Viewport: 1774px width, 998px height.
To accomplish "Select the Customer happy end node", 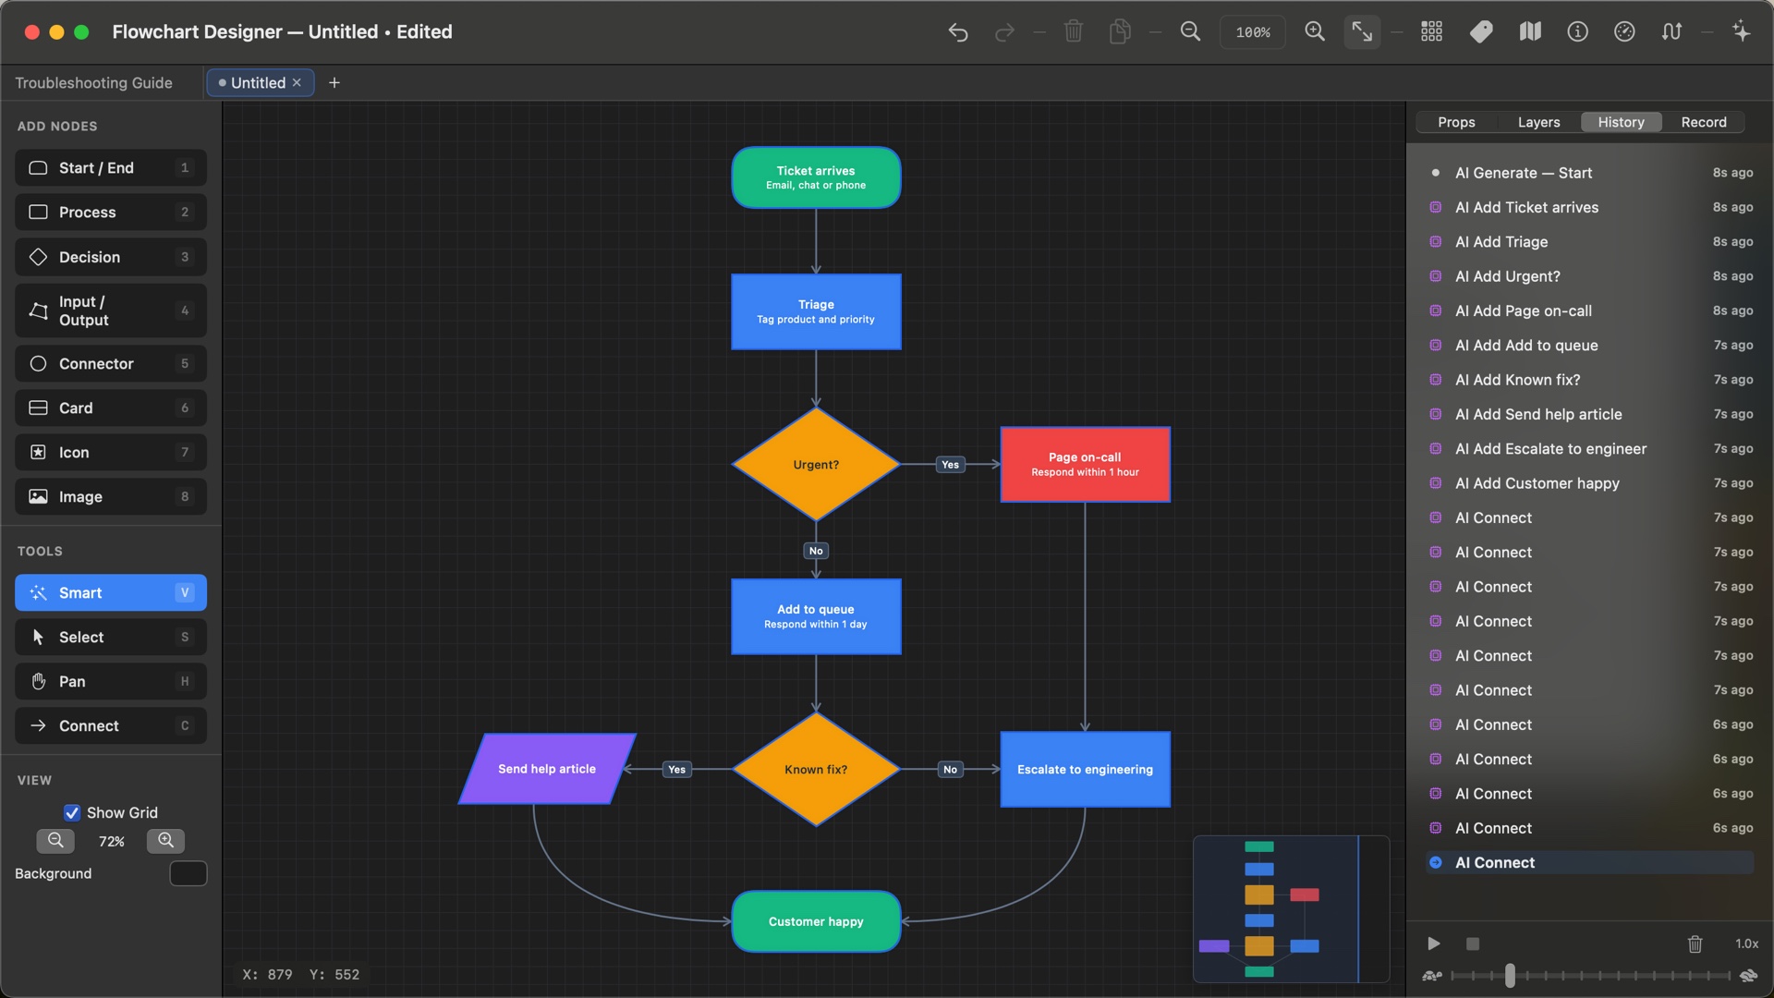I will 816,921.
